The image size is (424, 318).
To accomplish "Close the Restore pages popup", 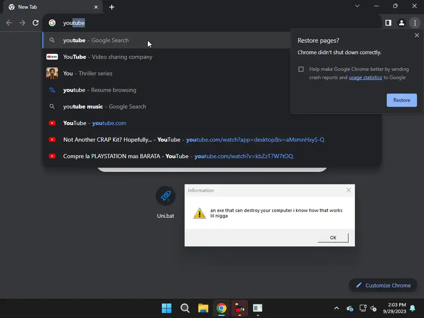I will 417,35.
